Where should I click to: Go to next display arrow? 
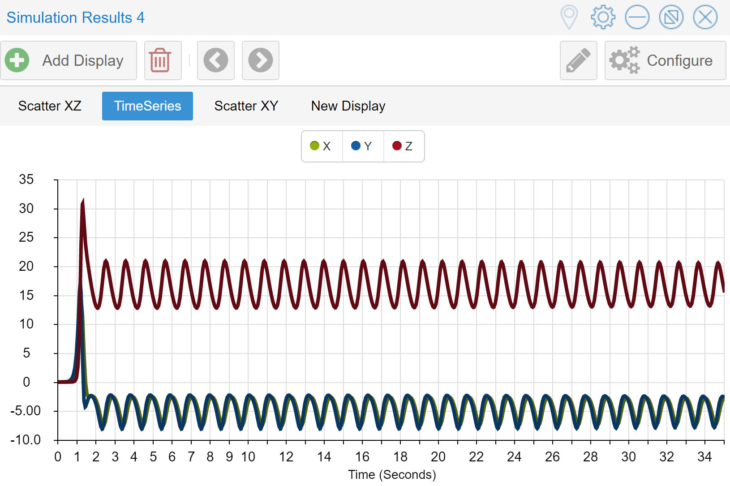[x=261, y=60]
